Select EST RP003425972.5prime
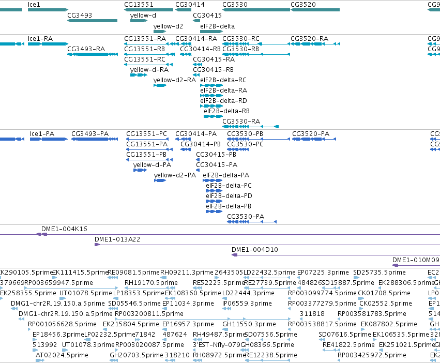 [x=372, y=355]
